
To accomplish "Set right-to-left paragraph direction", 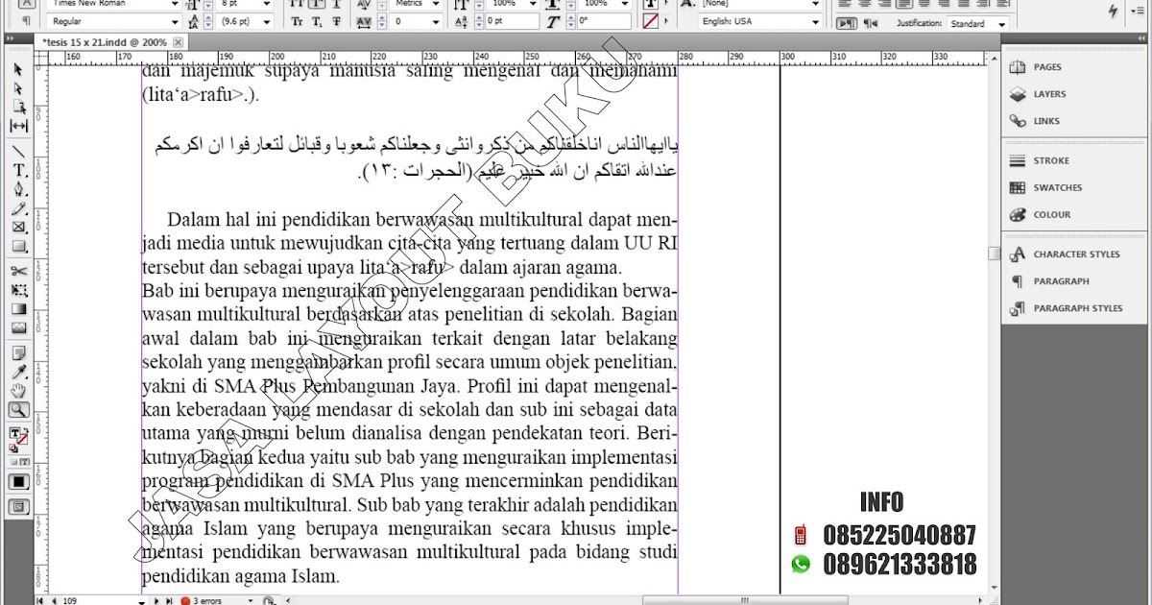I will (x=870, y=23).
